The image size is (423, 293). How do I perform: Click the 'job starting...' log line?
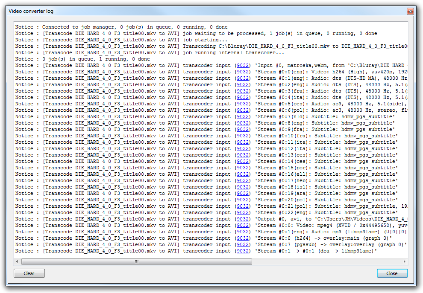click(205, 40)
